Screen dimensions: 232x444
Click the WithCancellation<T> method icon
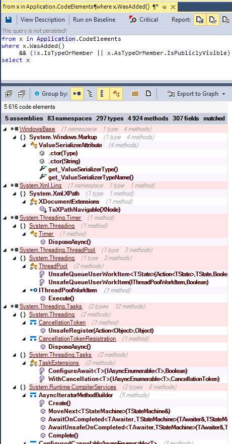pos(42,379)
